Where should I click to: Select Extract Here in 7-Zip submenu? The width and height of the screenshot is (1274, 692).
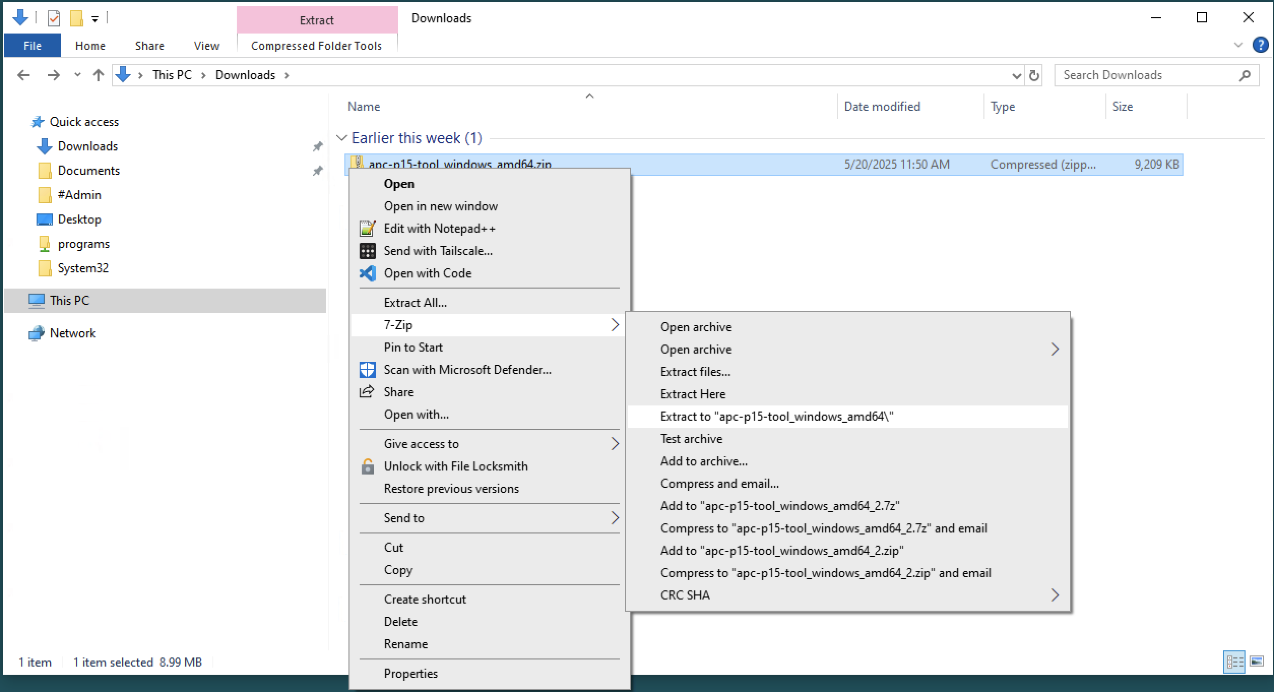click(847, 394)
